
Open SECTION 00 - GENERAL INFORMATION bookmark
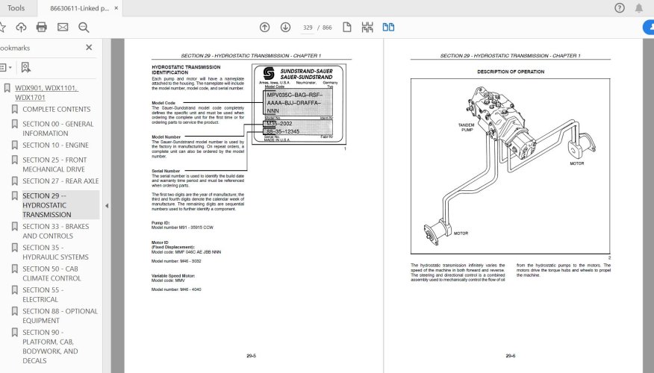58,128
